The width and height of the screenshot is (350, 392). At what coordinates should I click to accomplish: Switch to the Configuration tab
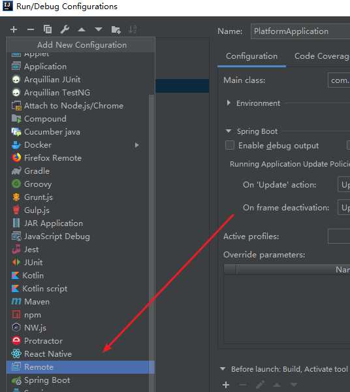pyautogui.click(x=251, y=56)
